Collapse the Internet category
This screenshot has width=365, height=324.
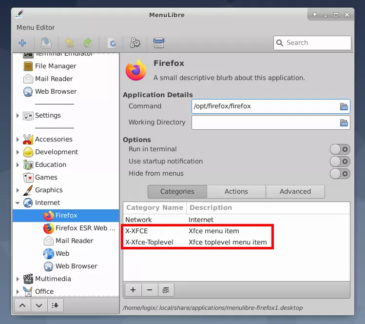point(18,203)
